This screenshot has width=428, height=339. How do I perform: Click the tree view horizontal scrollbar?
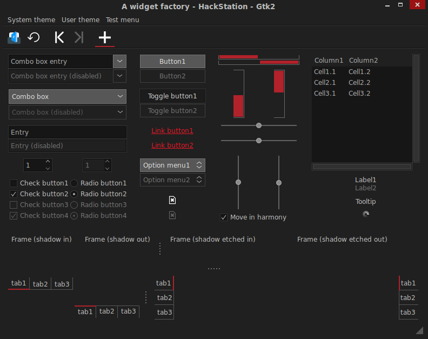(x=362, y=167)
